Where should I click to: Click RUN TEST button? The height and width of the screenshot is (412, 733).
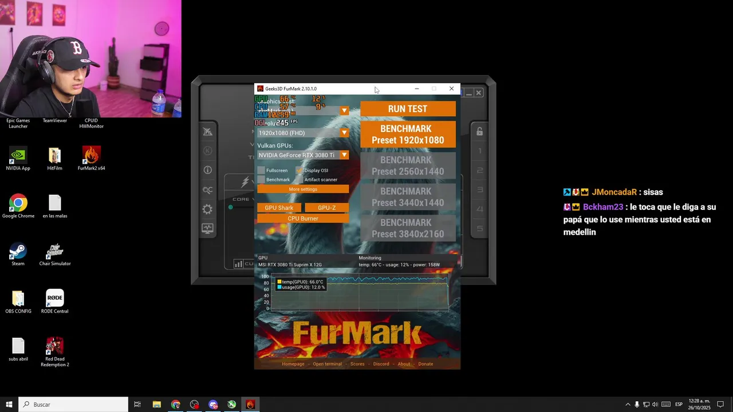pos(408,109)
